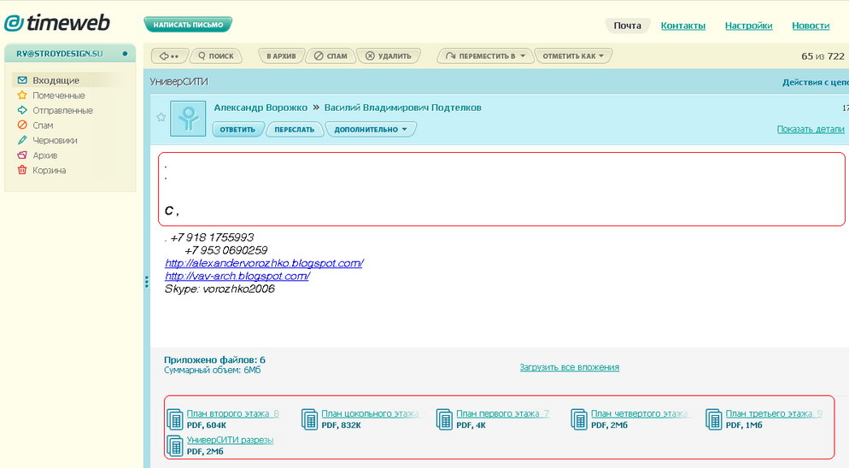
Task: Click PDF icon for План четвертого этажа
Action: point(579,419)
